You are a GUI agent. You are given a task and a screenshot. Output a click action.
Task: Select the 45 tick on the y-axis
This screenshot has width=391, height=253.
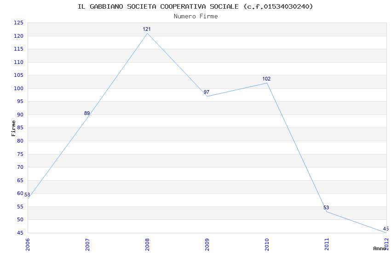(20, 233)
